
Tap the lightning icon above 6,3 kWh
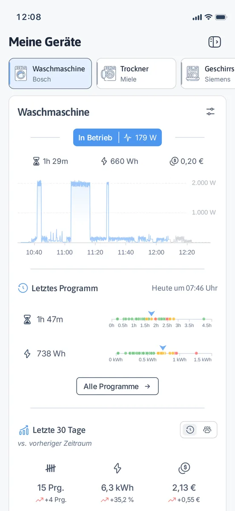tap(117, 468)
